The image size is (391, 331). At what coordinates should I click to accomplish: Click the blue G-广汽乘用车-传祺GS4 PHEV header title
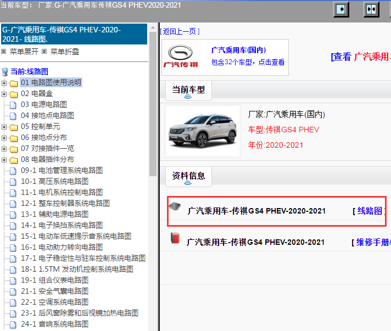point(74,35)
